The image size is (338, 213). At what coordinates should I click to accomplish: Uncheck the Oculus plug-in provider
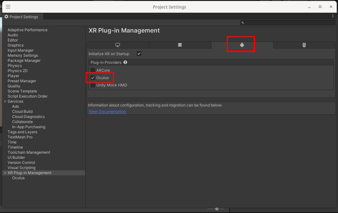click(93, 78)
